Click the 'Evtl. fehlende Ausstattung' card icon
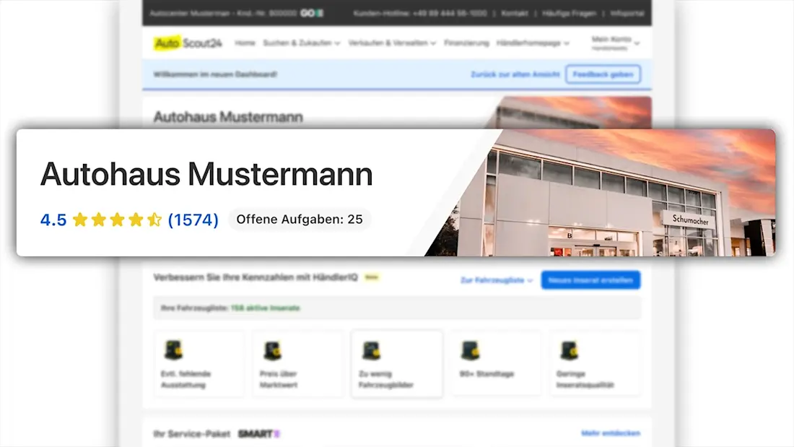Screen dimensions: 794x447 [173, 351]
